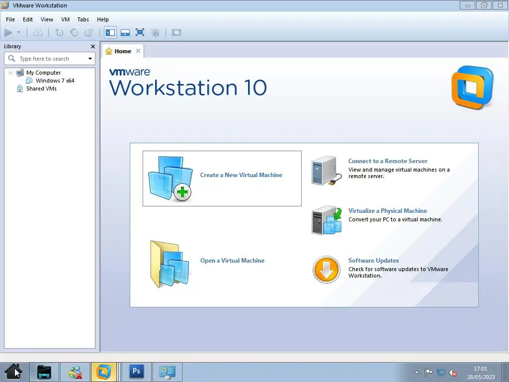Screen dimensions: 509x382
Task: Open the power options arrow beside play button
Action: [18, 32]
